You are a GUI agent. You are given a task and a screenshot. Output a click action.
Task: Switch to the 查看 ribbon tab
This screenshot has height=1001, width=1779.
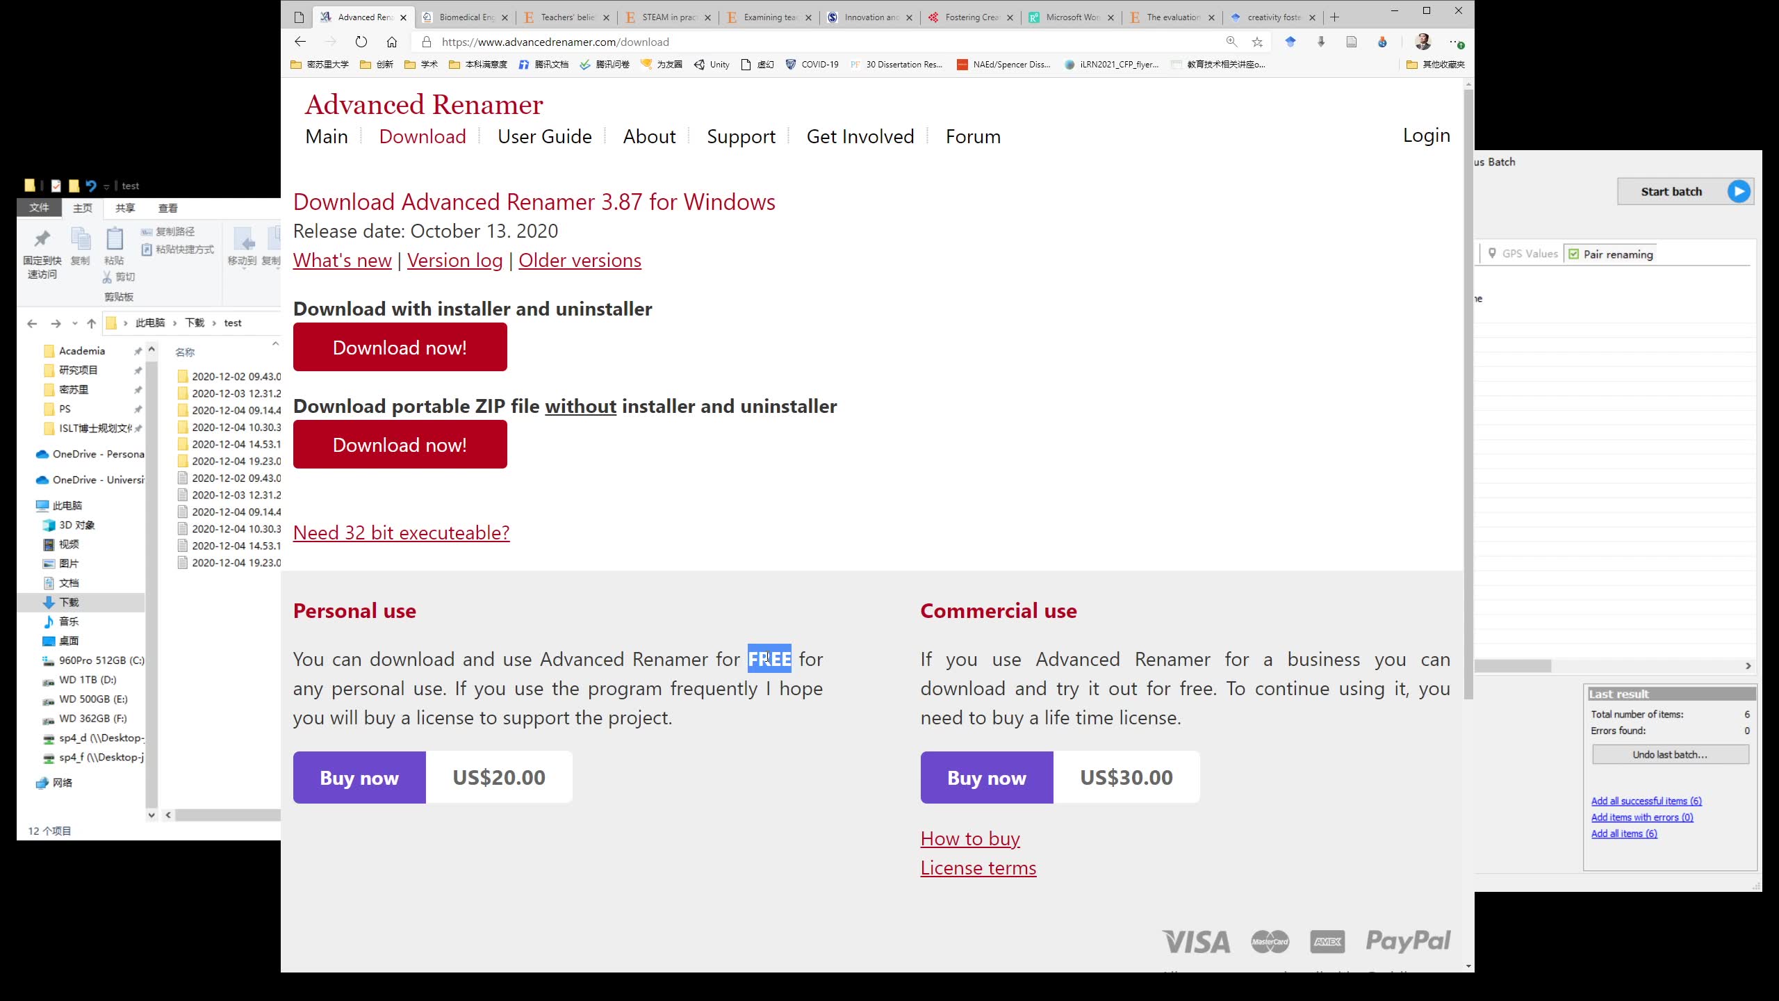point(167,208)
